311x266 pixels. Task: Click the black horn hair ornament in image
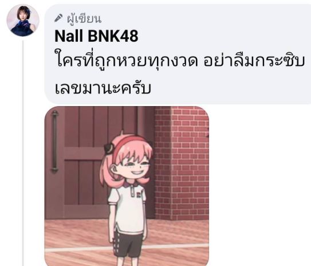[109, 148]
